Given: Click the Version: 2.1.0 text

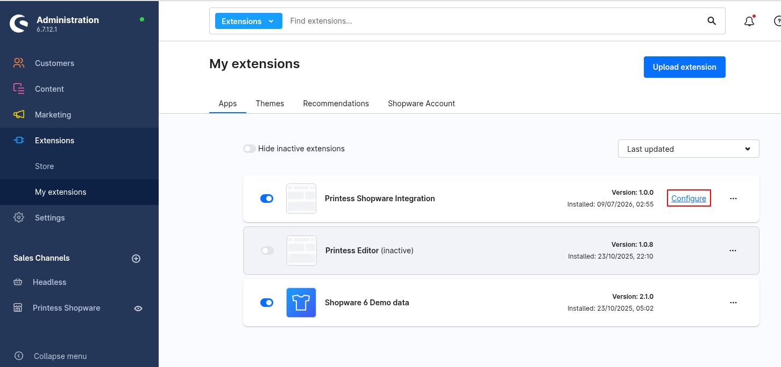Looking at the screenshot, I should (x=633, y=297).
